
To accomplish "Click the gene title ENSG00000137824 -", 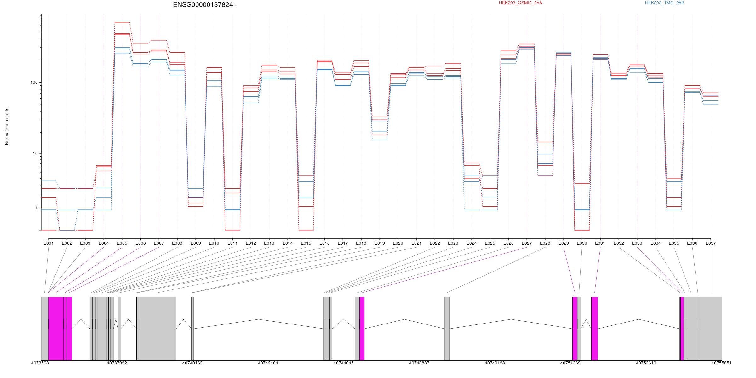I will [x=205, y=5].
